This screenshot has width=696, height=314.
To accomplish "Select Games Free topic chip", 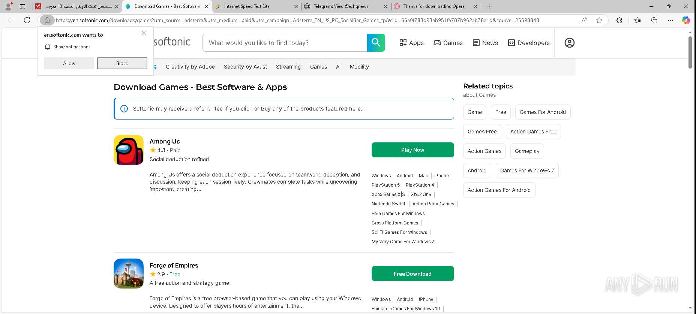I will [x=482, y=132].
